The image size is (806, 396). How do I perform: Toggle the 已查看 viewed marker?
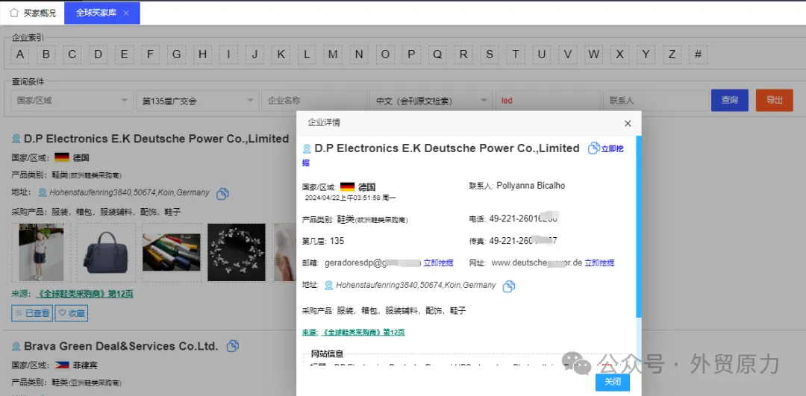tap(32, 312)
